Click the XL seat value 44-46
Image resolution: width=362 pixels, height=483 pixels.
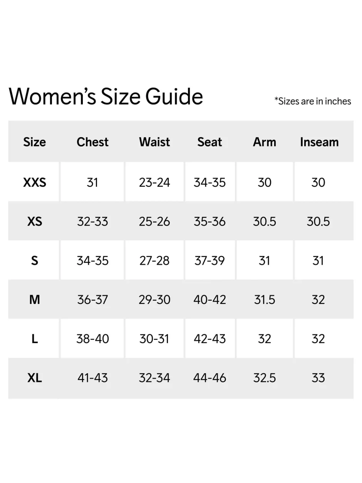click(210, 378)
